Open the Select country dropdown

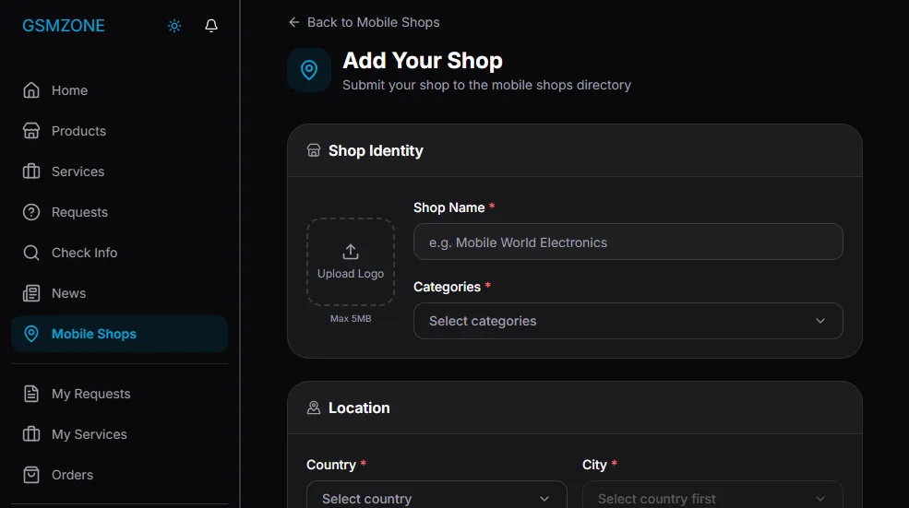(x=436, y=498)
